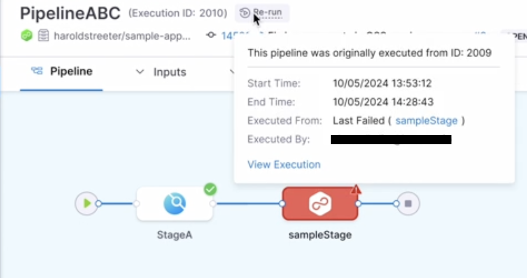The image size is (527, 278).
Task: Click the PipelineABC title
Action: pos(70,13)
